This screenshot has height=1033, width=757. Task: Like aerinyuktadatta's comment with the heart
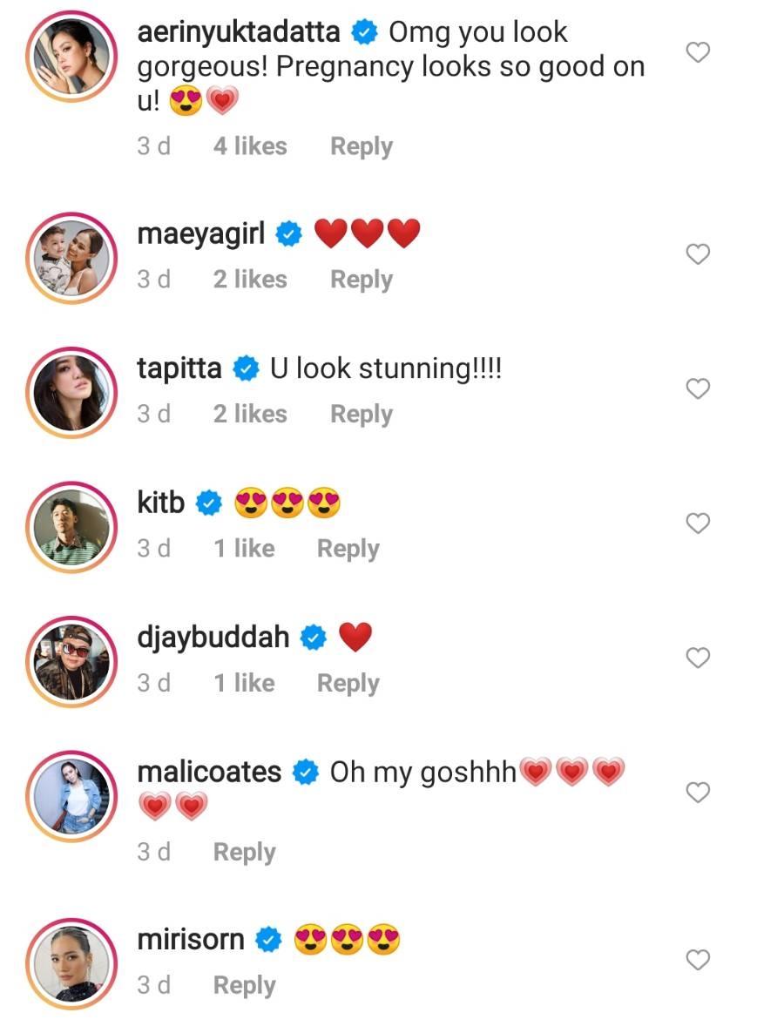click(x=698, y=53)
